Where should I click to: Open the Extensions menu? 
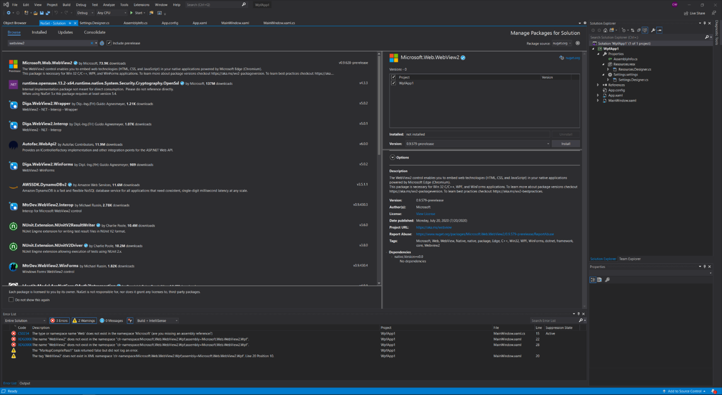click(141, 5)
